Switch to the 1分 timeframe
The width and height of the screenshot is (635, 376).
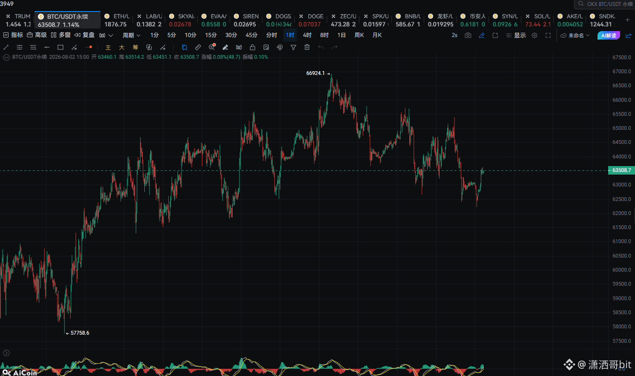[155, 35]
